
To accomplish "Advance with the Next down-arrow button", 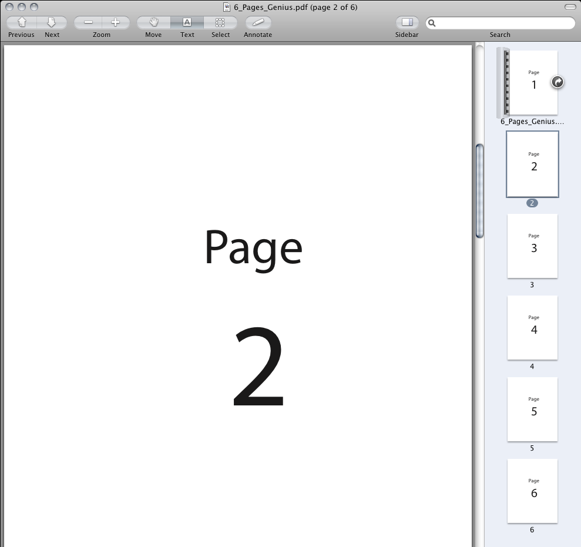I will pos(52,22).
